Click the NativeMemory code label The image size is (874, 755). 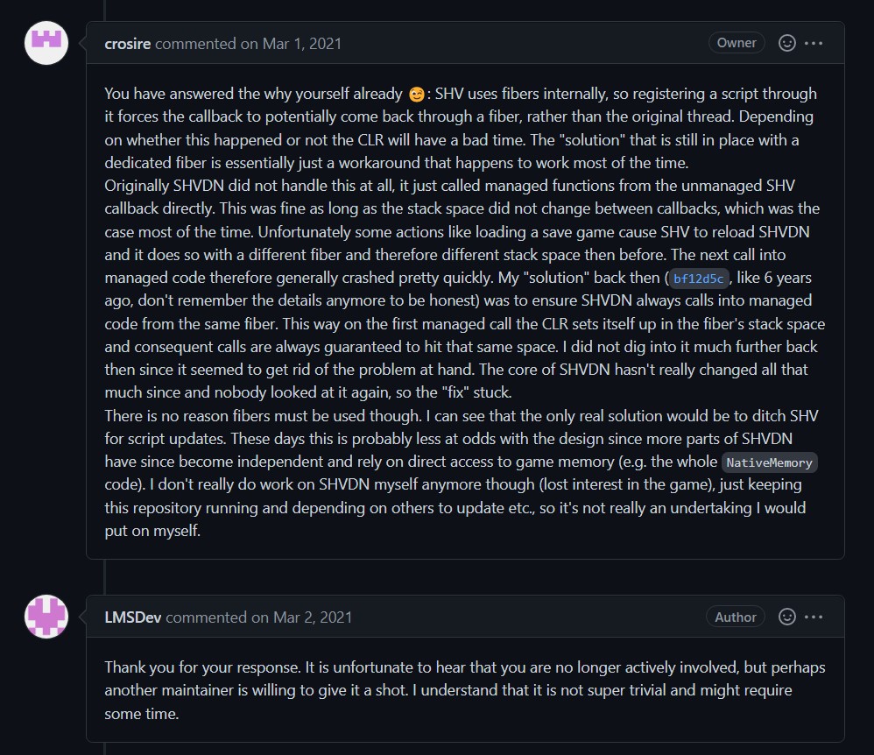pos(770,462)
